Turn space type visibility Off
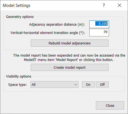The width and height of the screenshot is (128, 114). pos(102,84)
